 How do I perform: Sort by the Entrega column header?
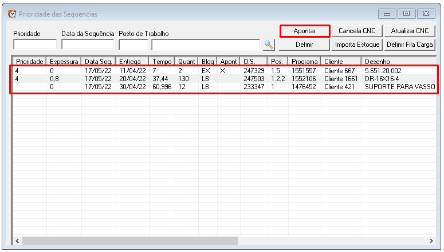point(132,61)
